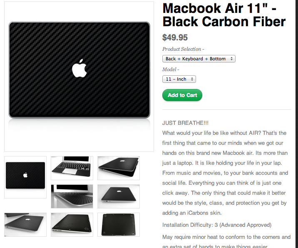The height and width of the screenshot is (248, 298).
Task: Select the closed laptop top-angle thumbnail
Action: coord(119,196)
